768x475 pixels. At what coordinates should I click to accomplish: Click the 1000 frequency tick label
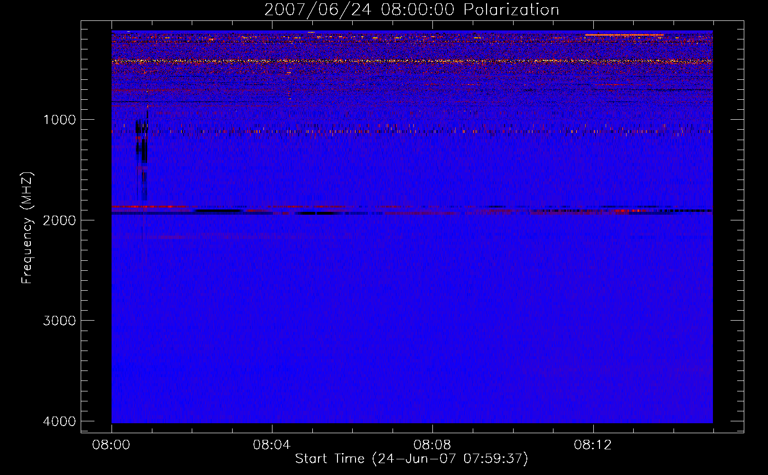59,120
